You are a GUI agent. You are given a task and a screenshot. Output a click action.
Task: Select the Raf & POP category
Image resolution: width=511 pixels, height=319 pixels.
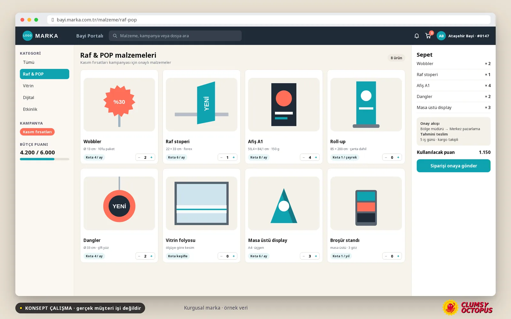[44, 74]
